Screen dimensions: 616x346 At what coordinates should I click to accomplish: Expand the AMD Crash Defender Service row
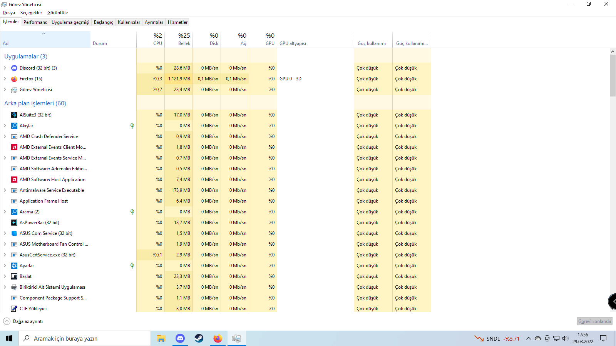5,136
